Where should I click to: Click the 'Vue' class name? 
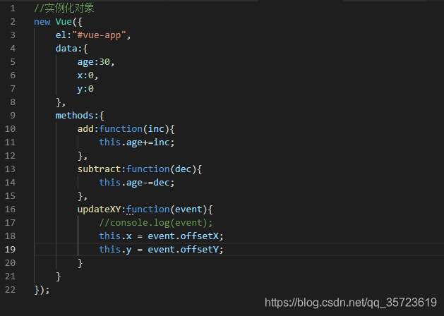(64, 22)
